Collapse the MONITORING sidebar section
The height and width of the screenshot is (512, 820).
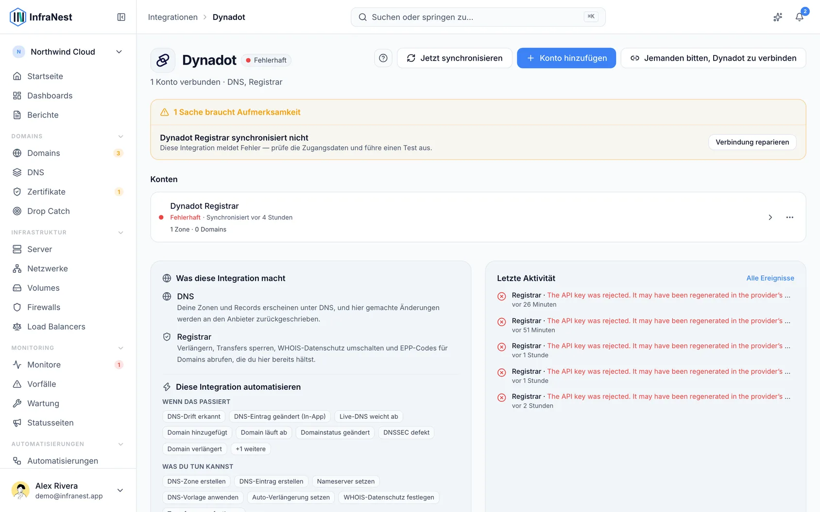tap(120, 348)
